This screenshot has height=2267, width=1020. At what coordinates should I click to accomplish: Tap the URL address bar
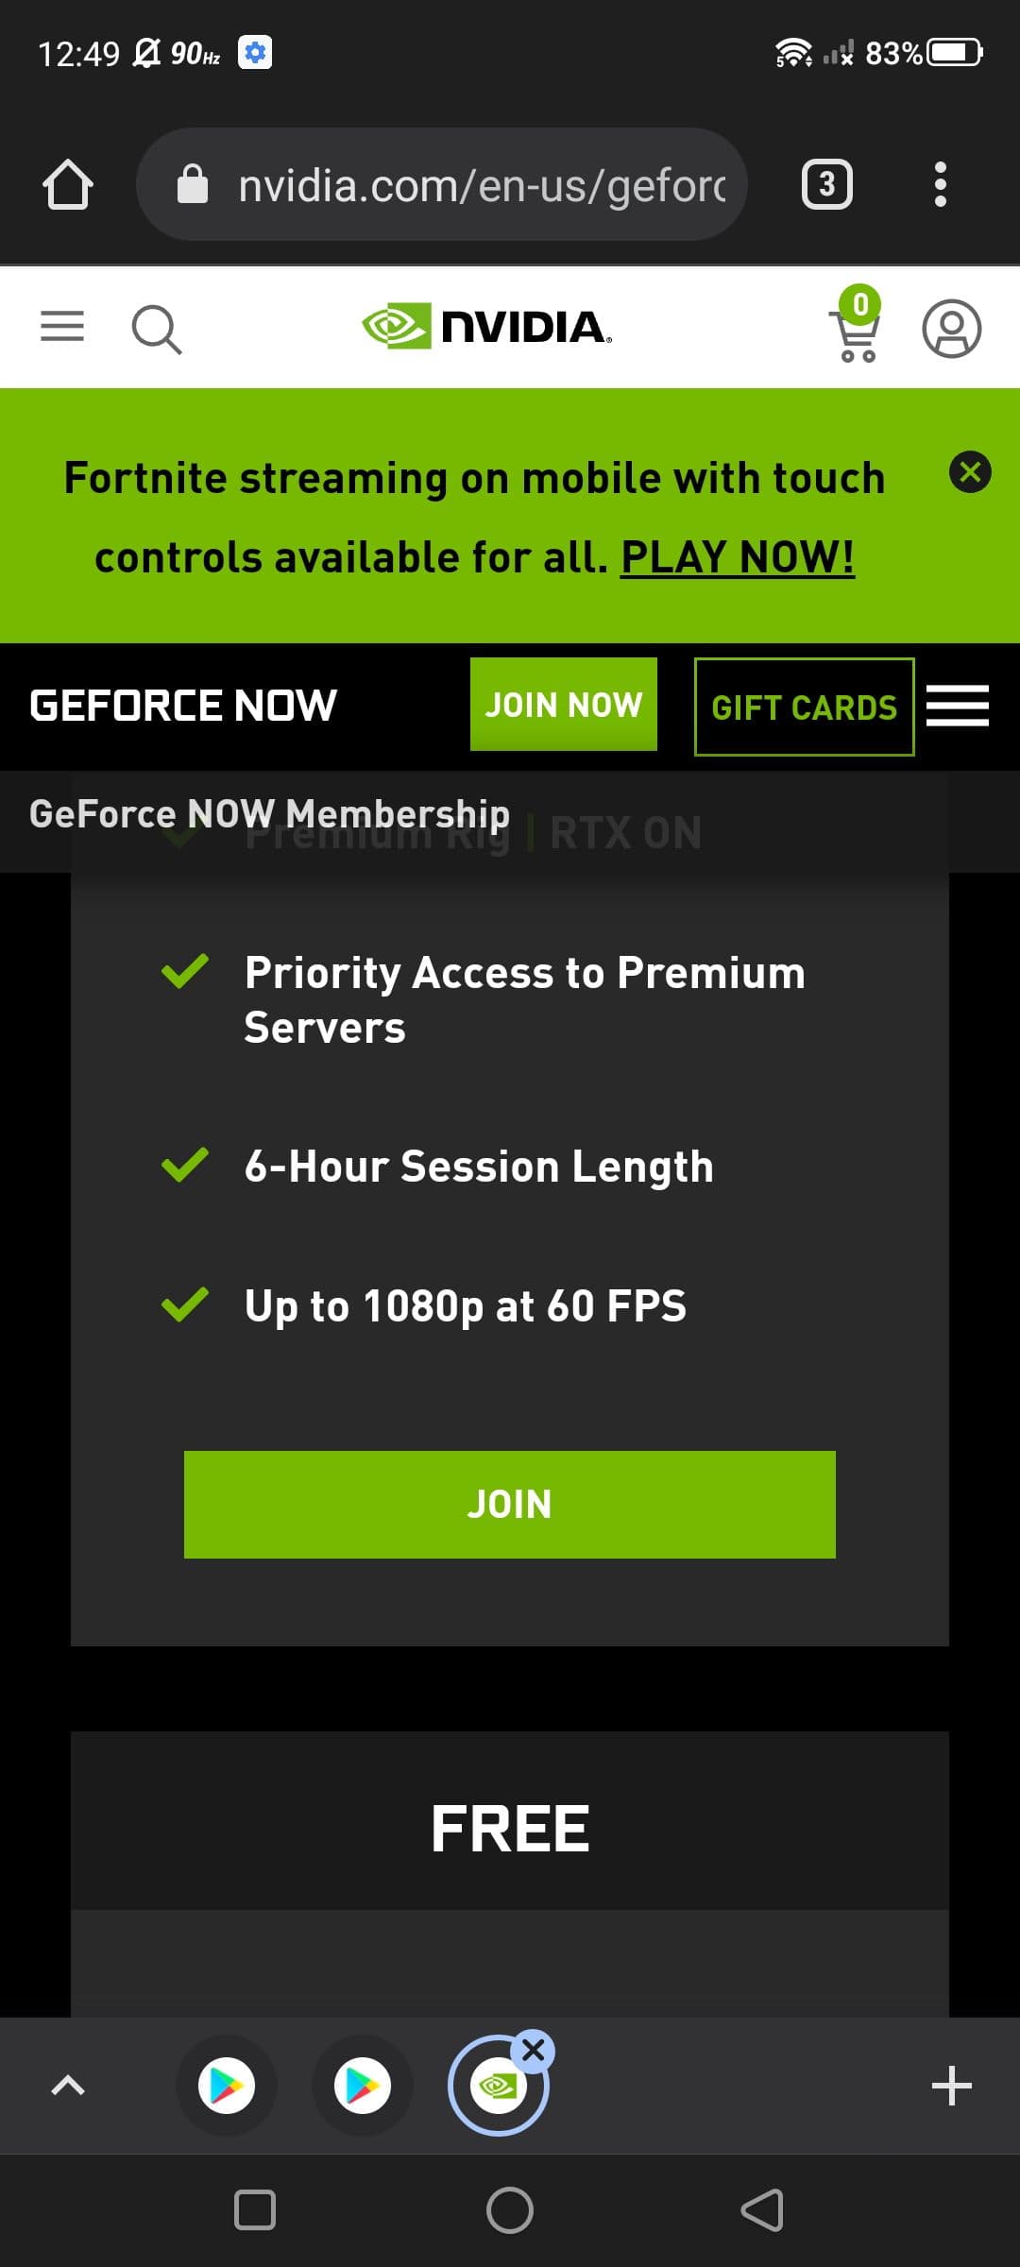click(442, 184)
